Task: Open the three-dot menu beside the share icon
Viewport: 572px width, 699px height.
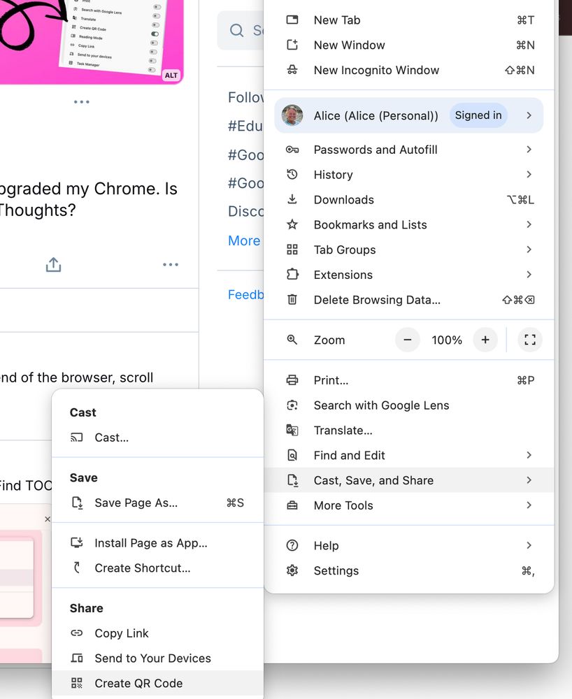Action: (171, 264)
